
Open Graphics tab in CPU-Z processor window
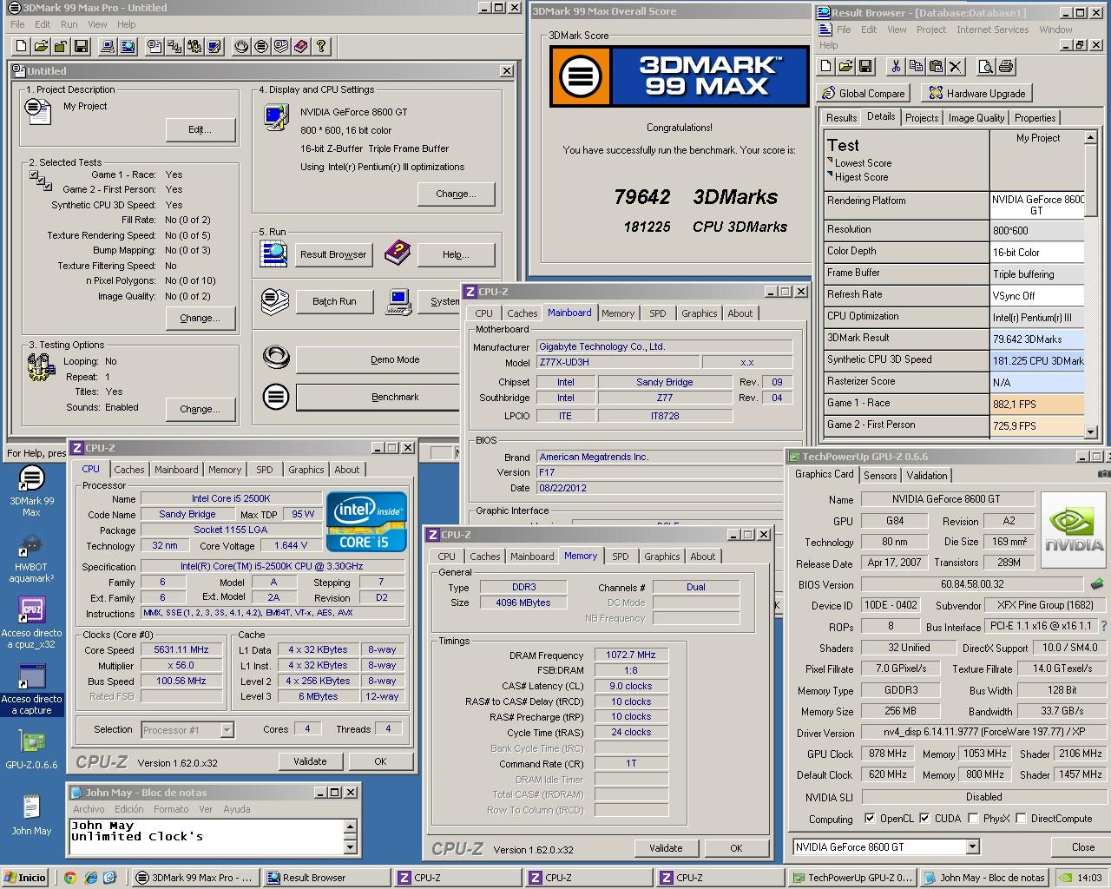coord(306,470)
